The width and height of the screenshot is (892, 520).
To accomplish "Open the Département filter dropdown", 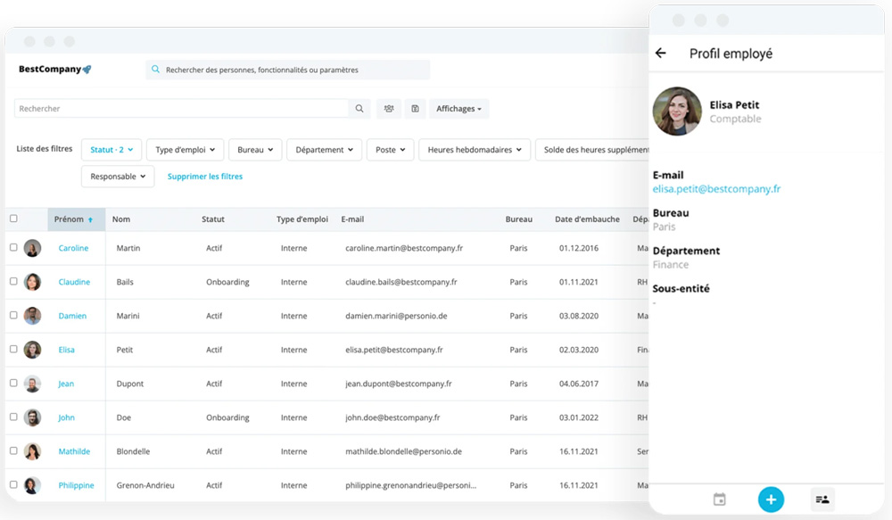I will 325,150.
